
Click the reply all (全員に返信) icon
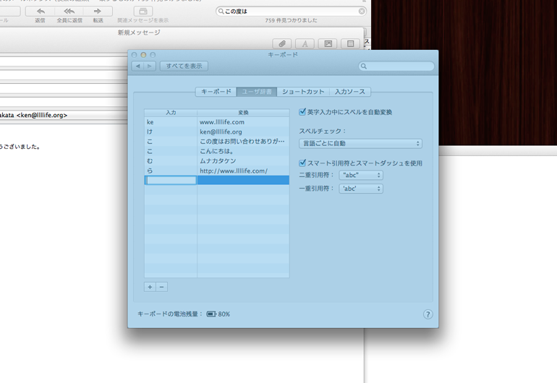(x=69, y=12)
